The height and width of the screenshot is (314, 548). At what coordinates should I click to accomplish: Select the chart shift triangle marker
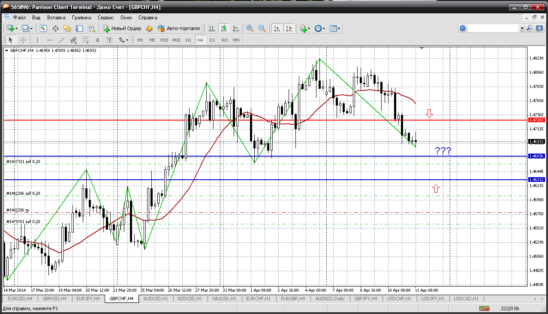(422, 49)
